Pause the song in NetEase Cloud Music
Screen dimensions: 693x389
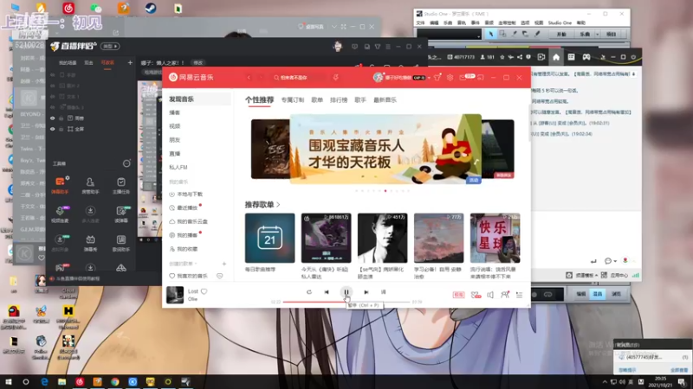[x=346, y=292]
